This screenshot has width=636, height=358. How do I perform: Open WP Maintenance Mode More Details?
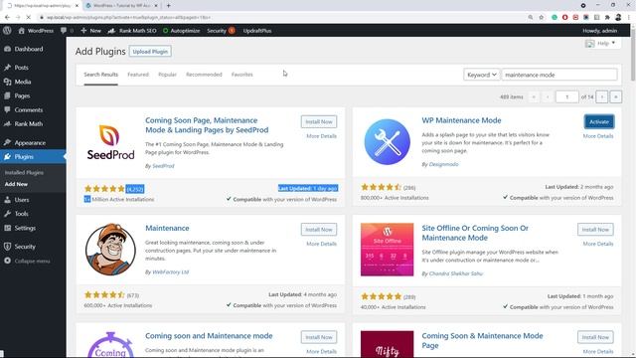tap(598, 136)
